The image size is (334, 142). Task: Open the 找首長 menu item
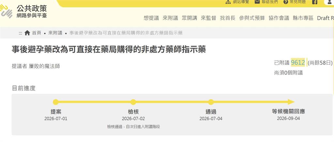(x=227, y=18)
